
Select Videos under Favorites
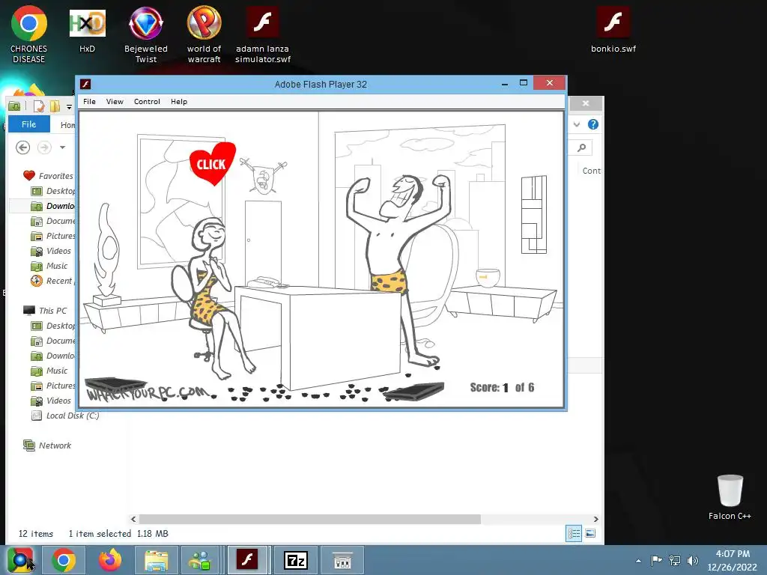pyautogui.click(x=52, y=251)
